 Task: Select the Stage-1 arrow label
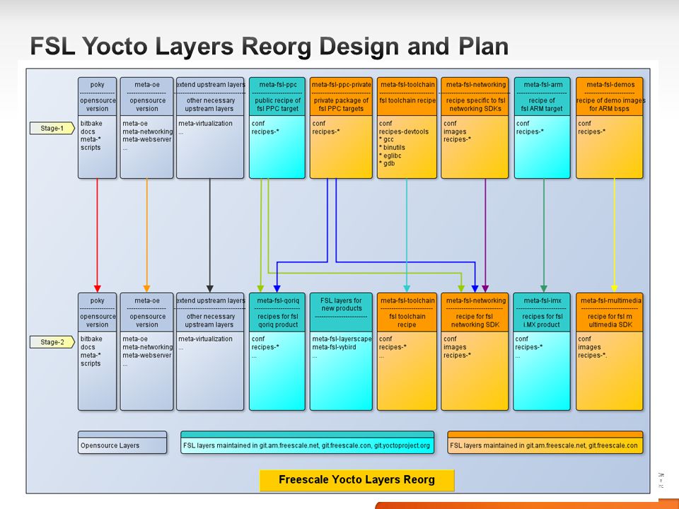pos(52,128)
